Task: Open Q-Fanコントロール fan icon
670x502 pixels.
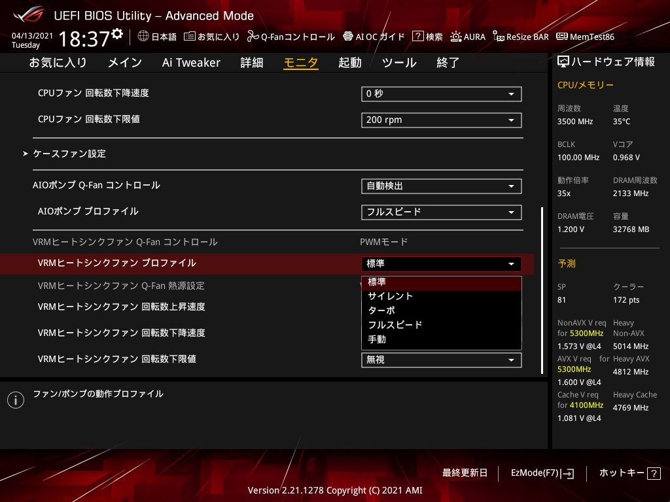Action: tap(253, 37)
